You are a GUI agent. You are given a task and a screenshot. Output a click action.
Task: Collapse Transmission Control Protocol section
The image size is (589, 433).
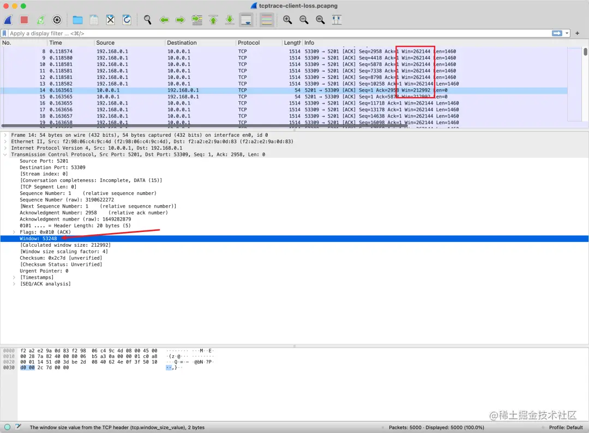click(5, 155)
